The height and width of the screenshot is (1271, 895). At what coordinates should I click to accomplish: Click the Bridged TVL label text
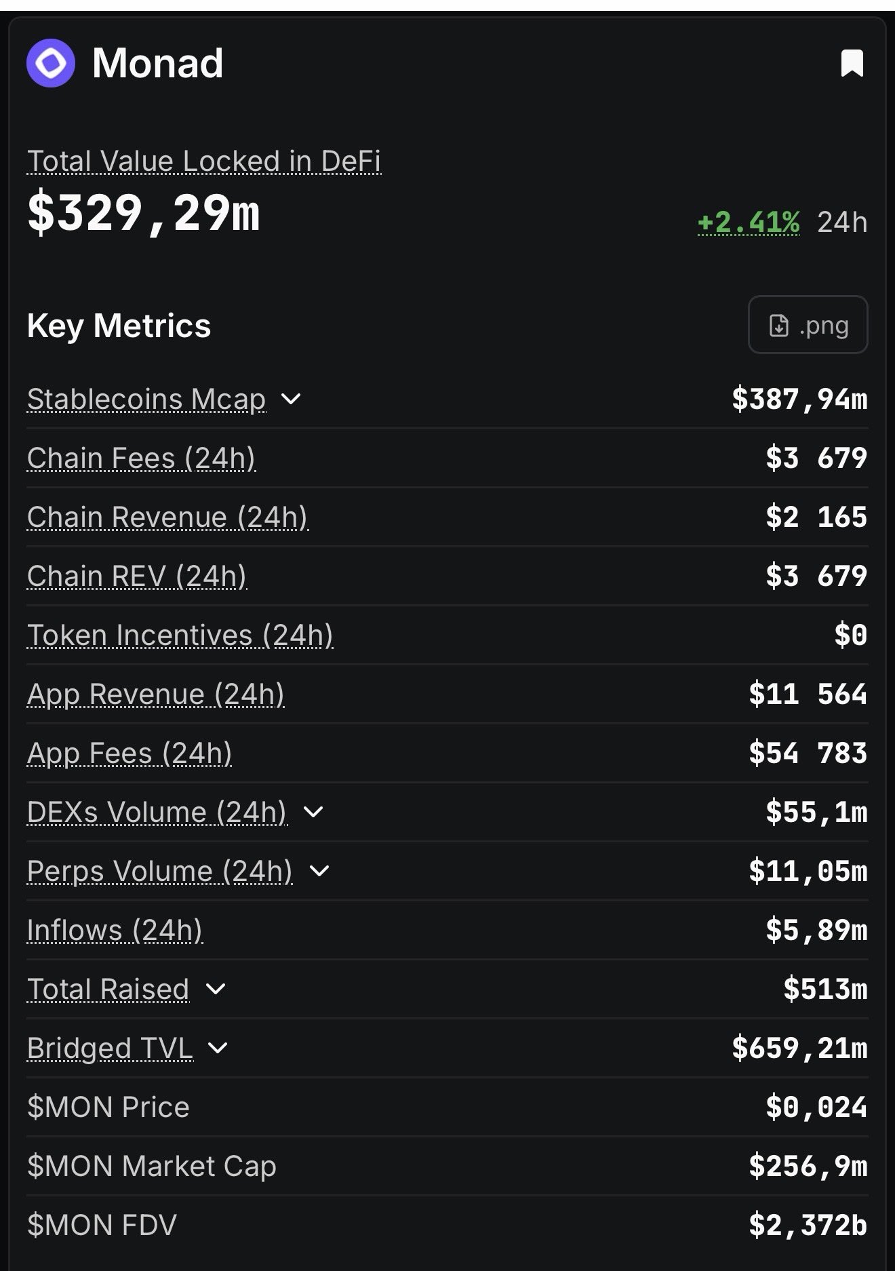coord(110,1049)
